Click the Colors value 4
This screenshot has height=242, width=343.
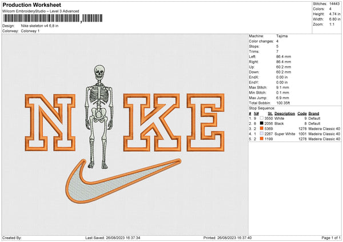pos(330,9)
